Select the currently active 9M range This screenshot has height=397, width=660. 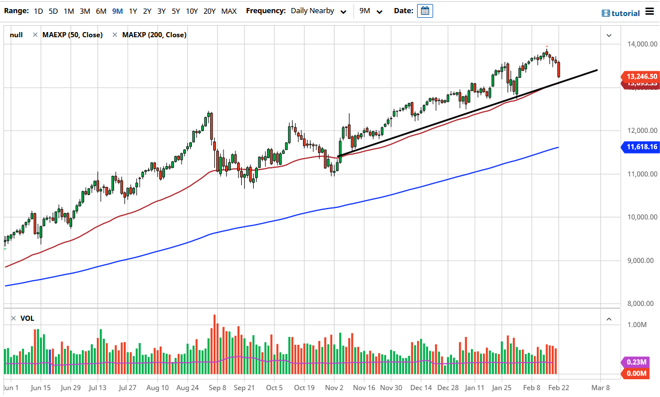(118, 10)
